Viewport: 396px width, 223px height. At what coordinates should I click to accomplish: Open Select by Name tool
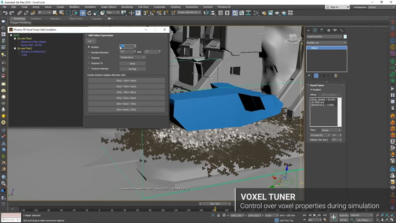(x=61, y=13)
